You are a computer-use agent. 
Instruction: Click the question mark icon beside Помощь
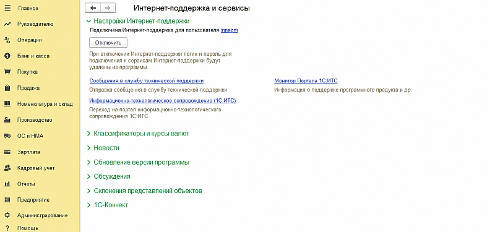point(7,228)
